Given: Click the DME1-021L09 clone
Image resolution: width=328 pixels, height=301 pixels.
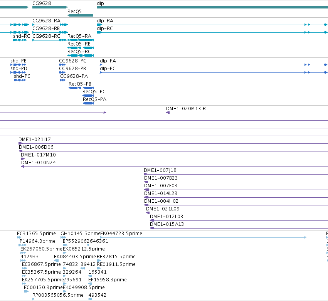Looking at the screenshot, I should tap(237, 213).
